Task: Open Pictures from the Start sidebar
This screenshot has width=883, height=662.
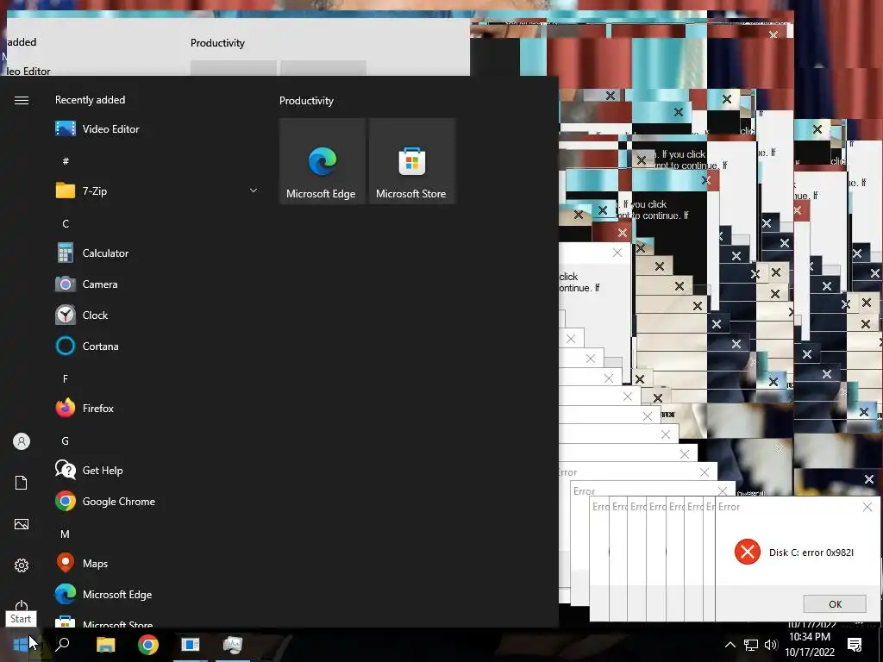Action: coord(22,524)
